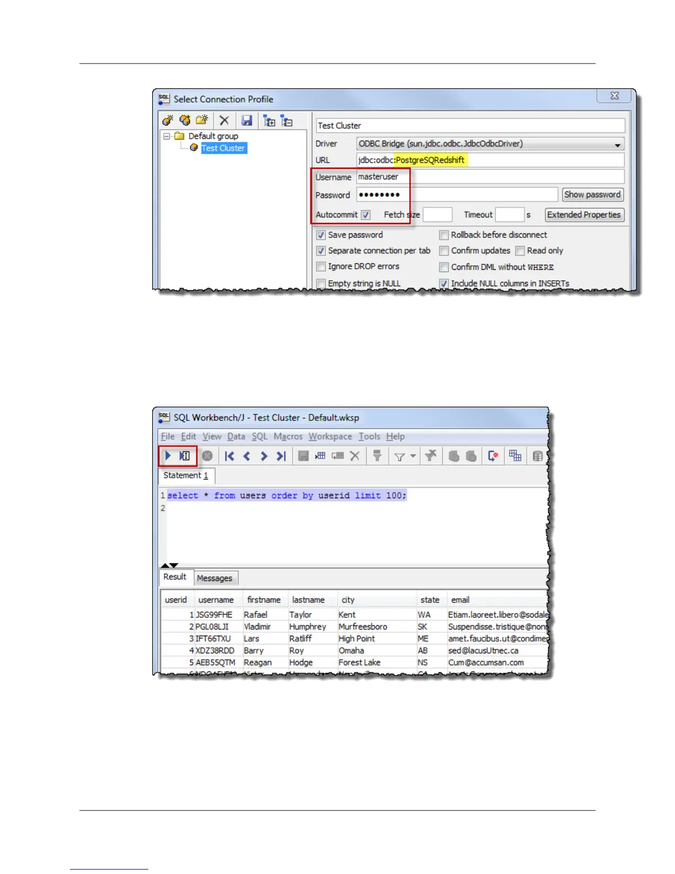The image size is (675, 874).
Task: Jump to the last statement icon
Action: tap(281, 456)
